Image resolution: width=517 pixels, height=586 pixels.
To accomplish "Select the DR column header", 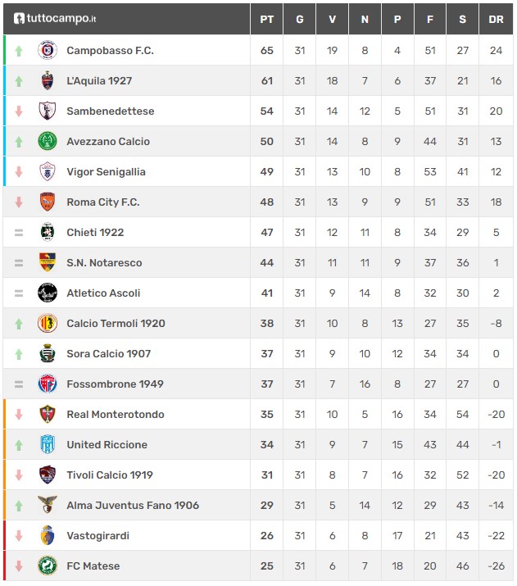I will click(496, 19).
